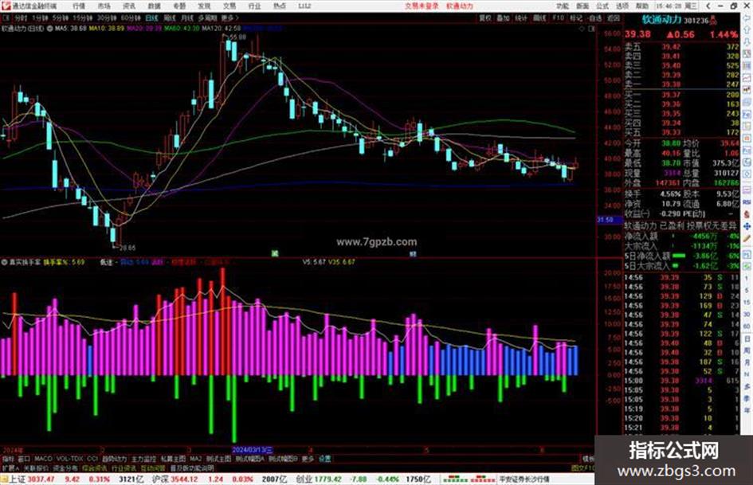
Task: Select the MACD indicator tab
Action: (43, 459)
